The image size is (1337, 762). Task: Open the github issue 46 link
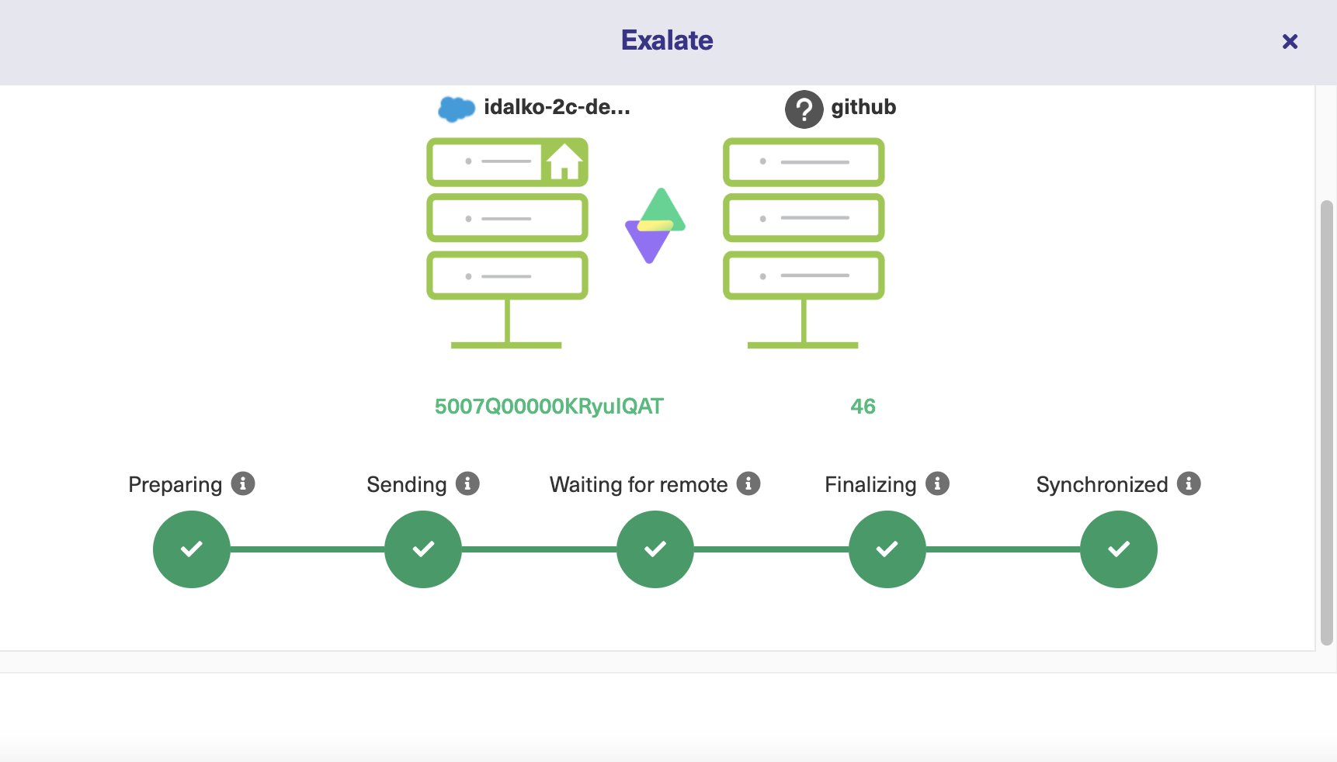click(x=863, y=406)
